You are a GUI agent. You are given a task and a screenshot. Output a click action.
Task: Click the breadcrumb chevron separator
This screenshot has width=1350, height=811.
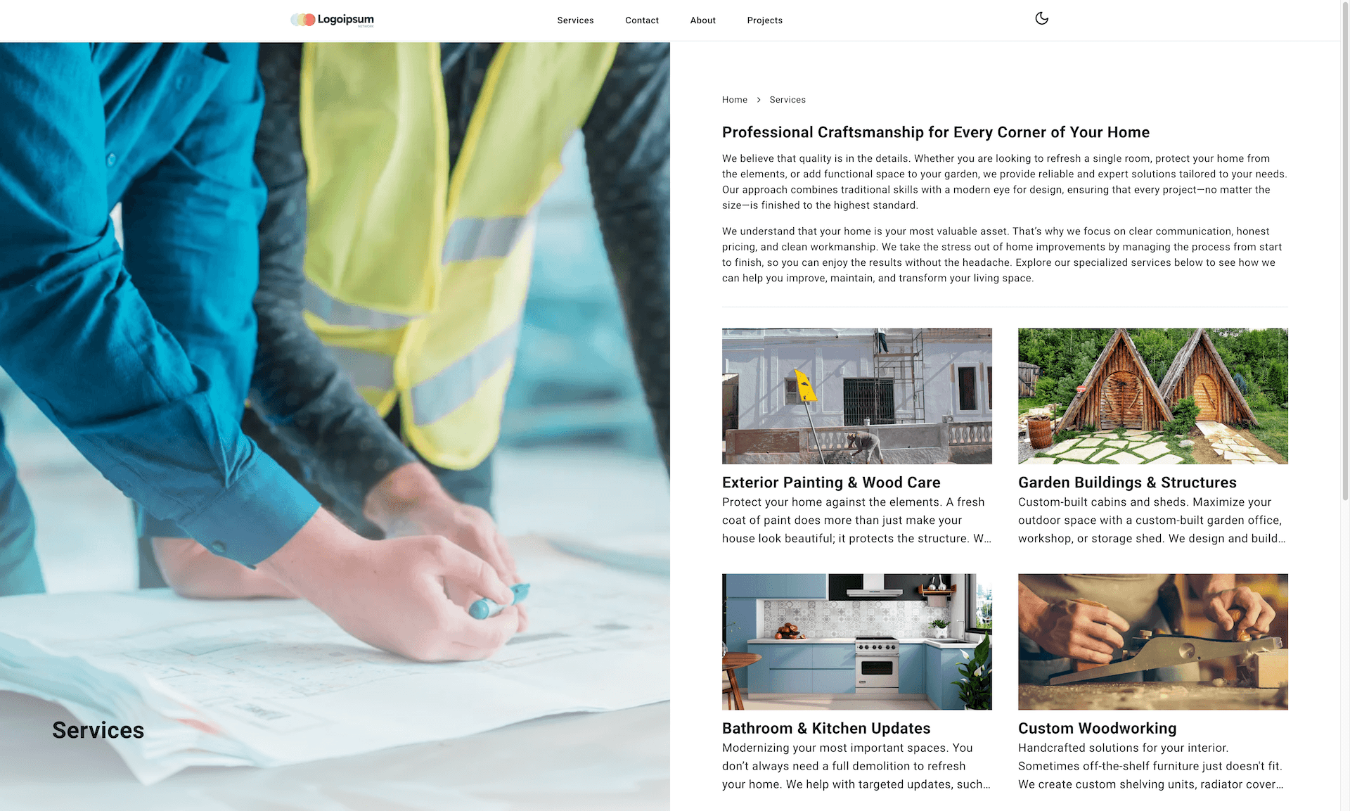[759, 100]
